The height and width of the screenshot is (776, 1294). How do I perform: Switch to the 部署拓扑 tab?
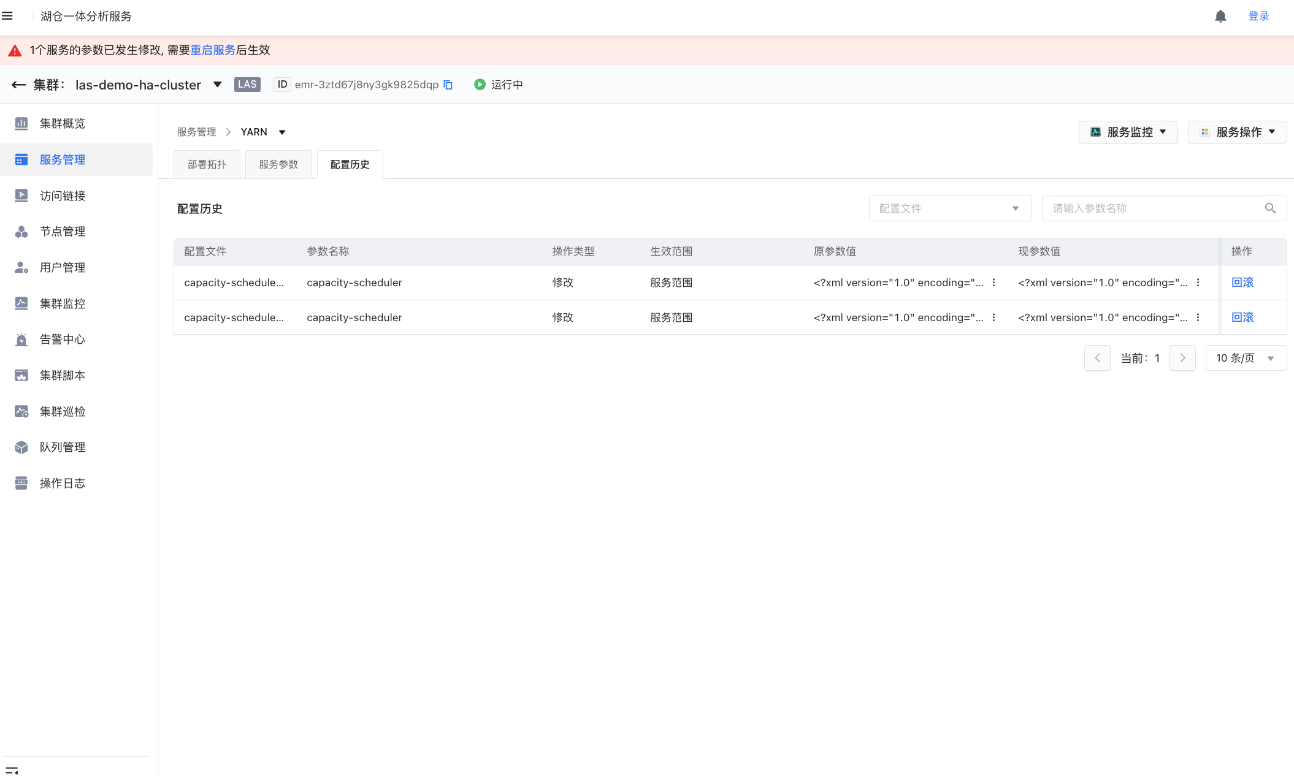[207, 164]
